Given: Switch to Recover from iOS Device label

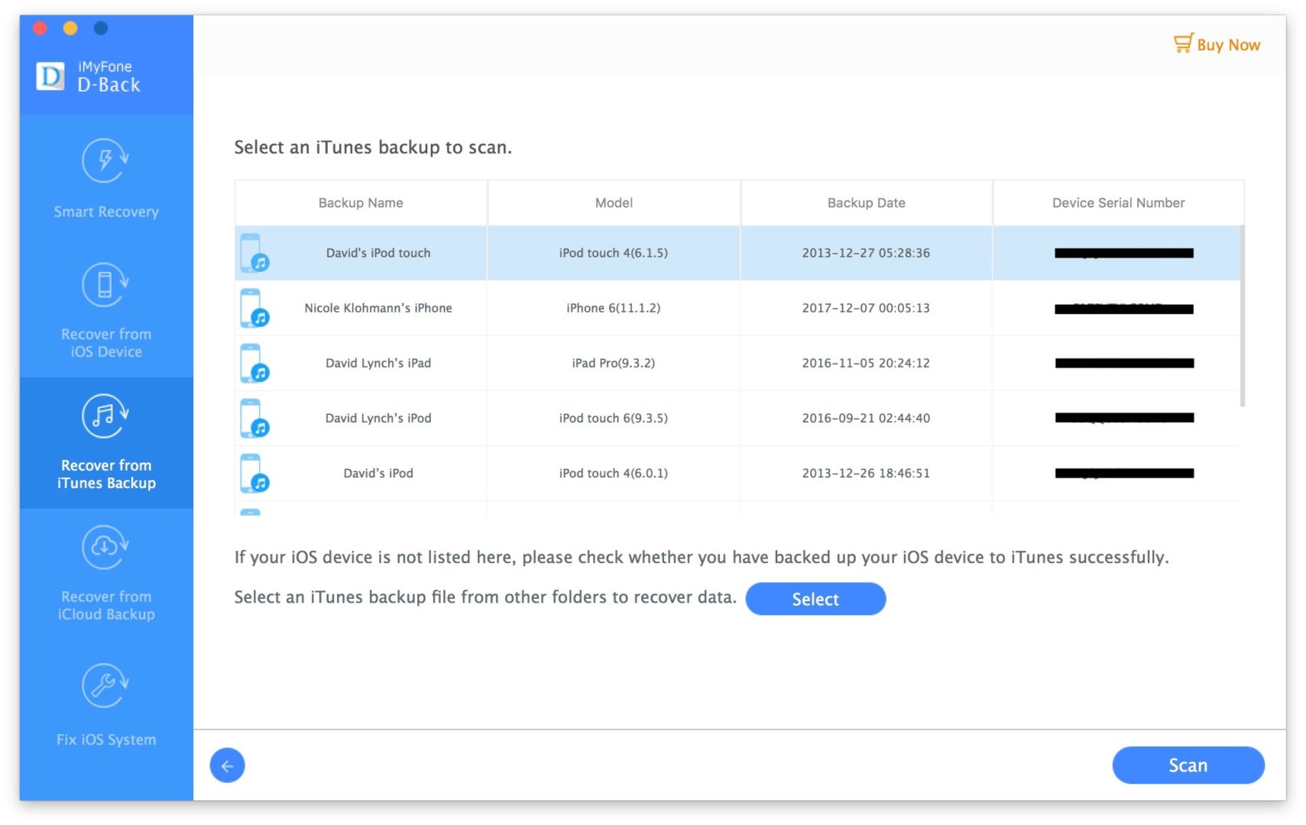Looking at the screenshot, I should coord(106,343).
